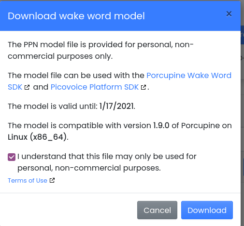
Task: Click the 'I understand that this file' label
Action: click(107, 162)
